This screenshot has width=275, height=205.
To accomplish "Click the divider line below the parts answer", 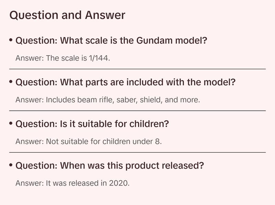I will 137,111.
